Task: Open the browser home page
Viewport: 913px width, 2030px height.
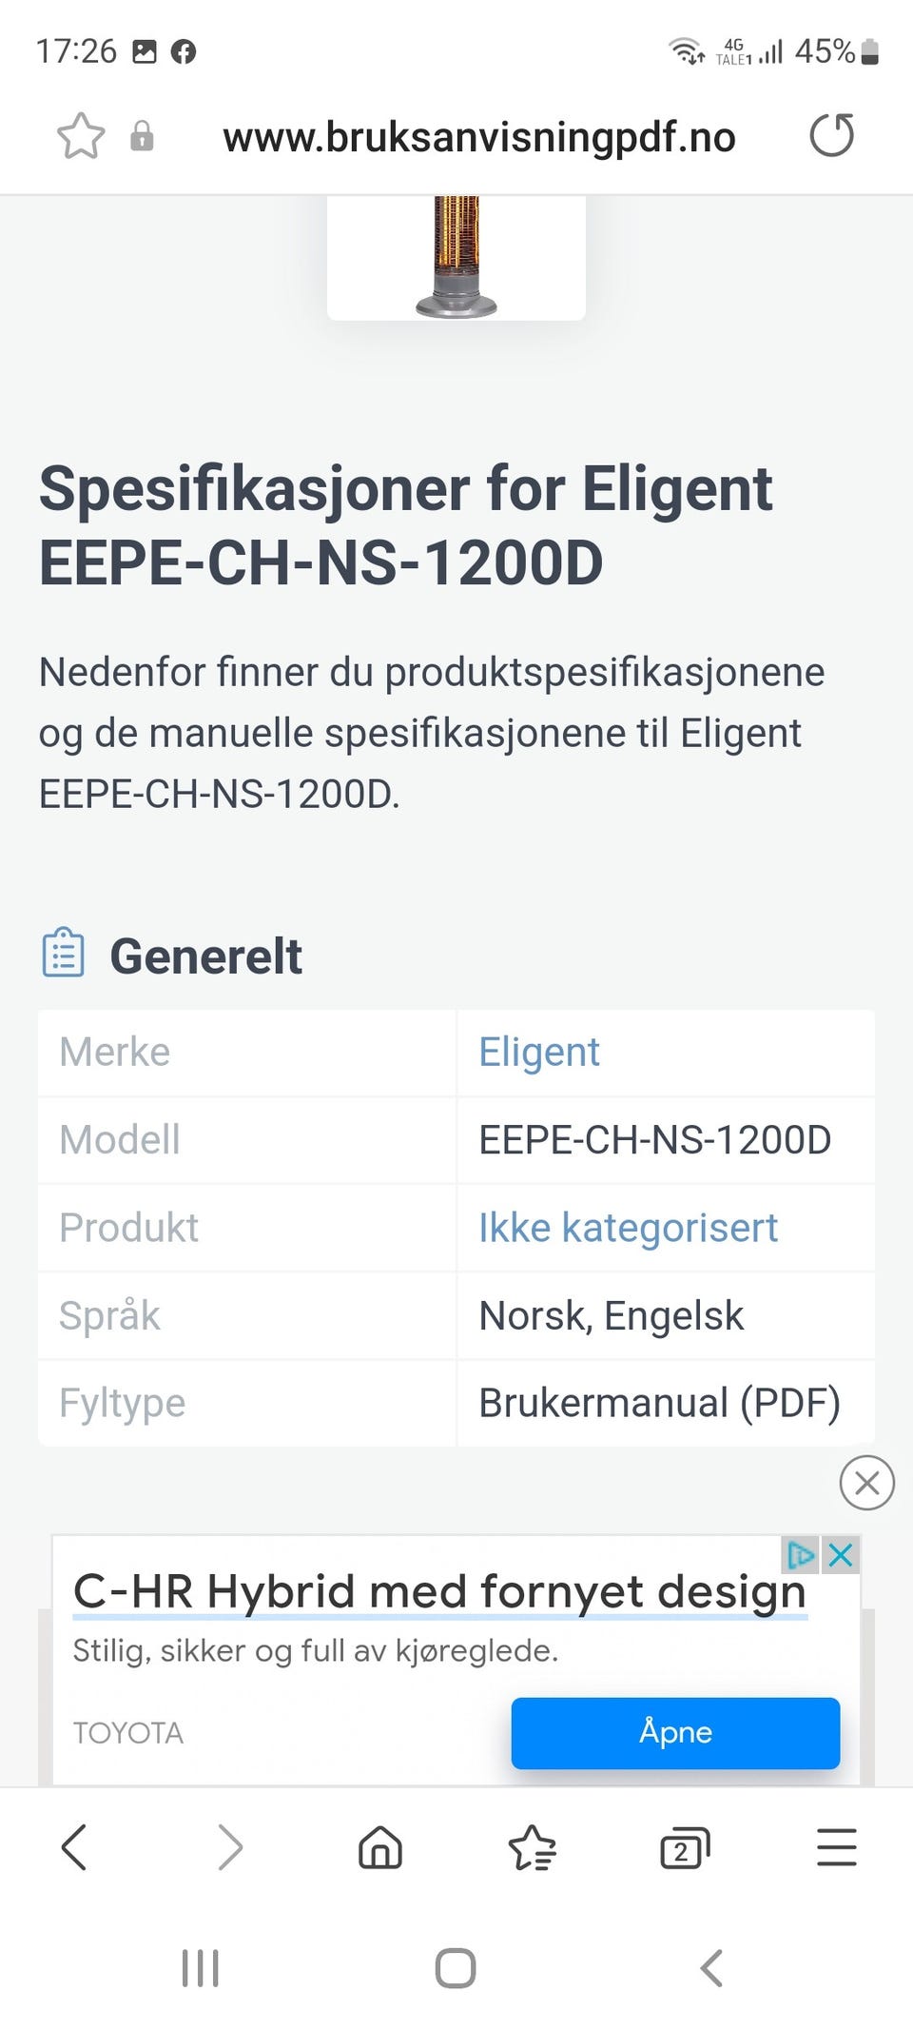Action: (380, 1847)
